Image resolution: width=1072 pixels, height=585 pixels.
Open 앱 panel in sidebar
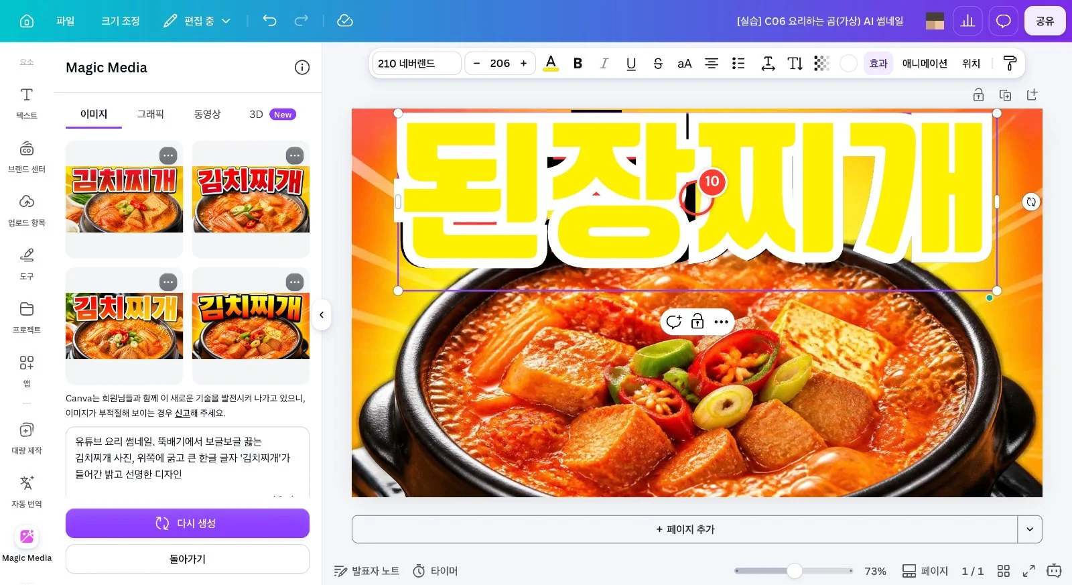point(27,371)
